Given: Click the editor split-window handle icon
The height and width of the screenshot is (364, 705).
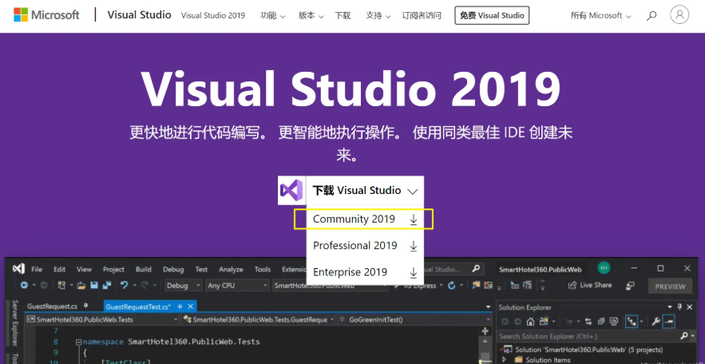Looking at the screenshot, I should coord(485,331).
